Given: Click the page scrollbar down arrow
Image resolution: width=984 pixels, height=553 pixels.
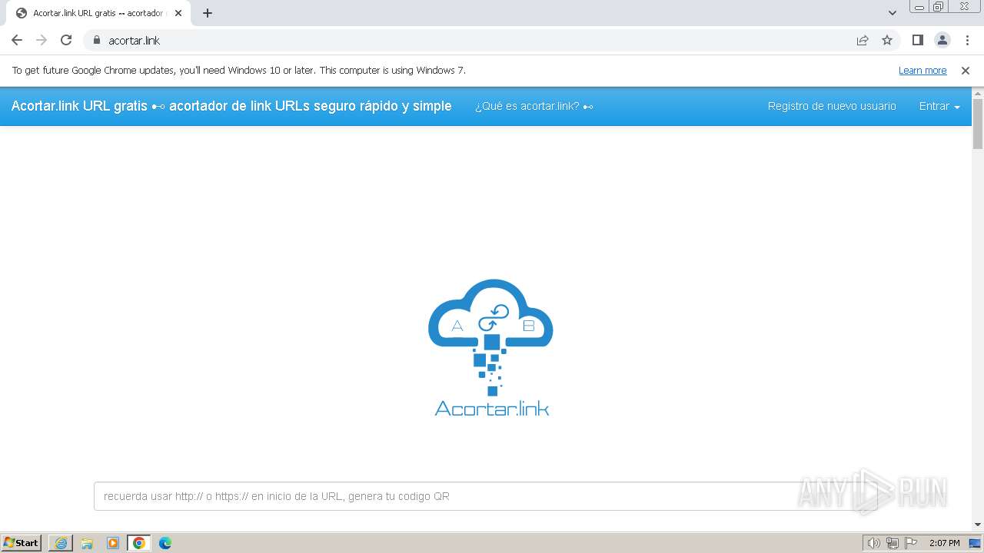Looking at the screenshot, I should click(978, 525).
